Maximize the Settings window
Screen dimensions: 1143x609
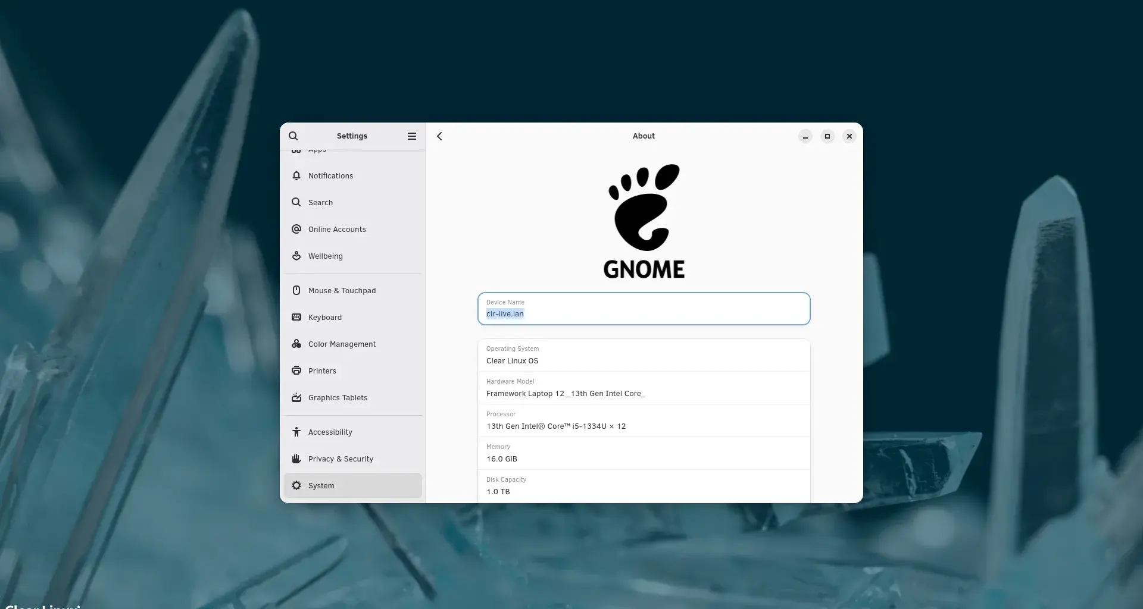827,136
